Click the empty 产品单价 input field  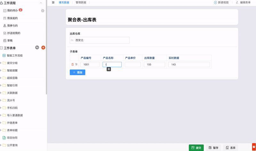tap(133, 64)
